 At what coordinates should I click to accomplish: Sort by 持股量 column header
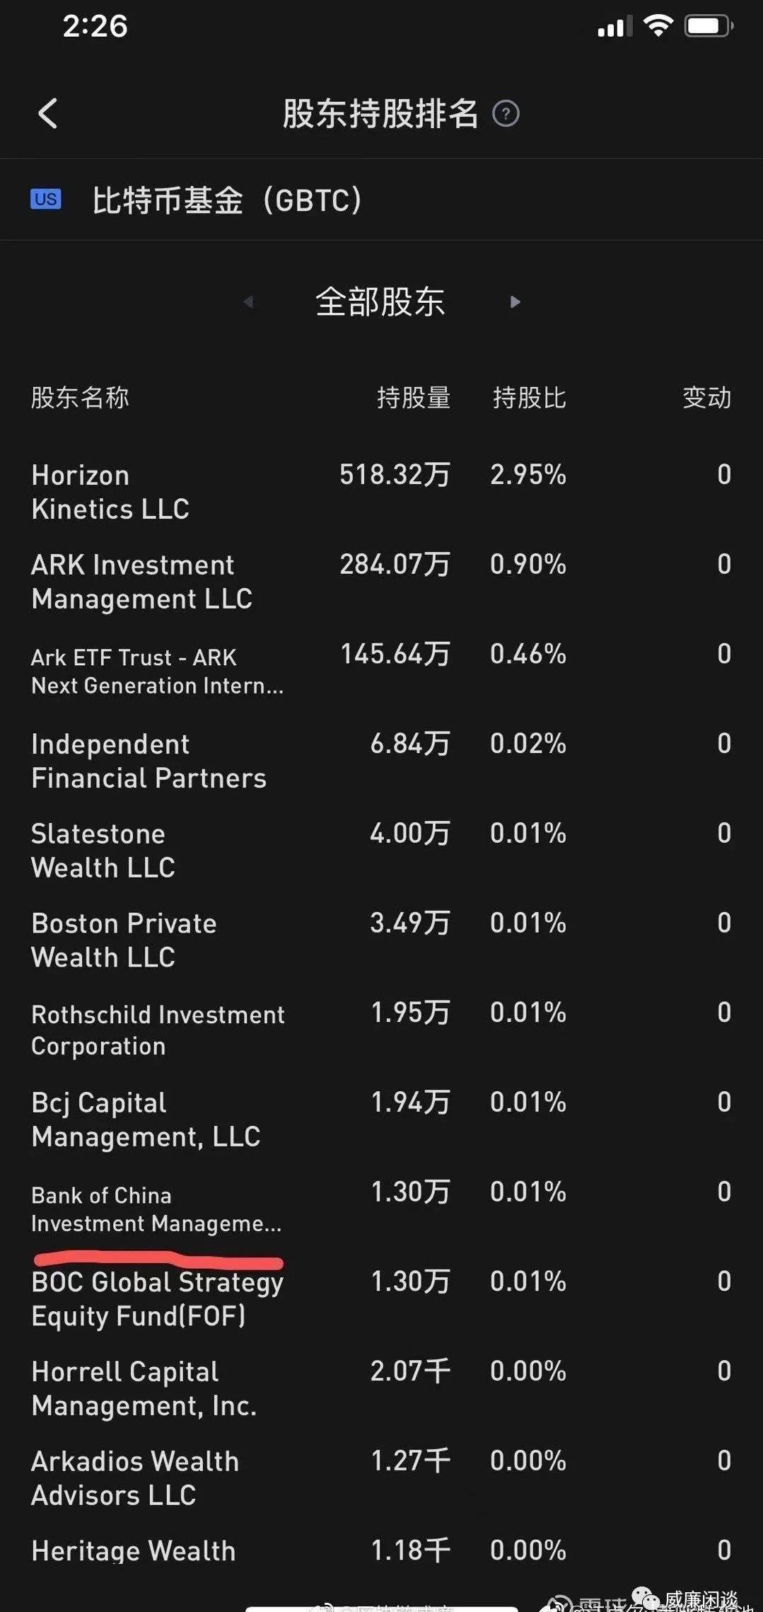tap(414, 398)
